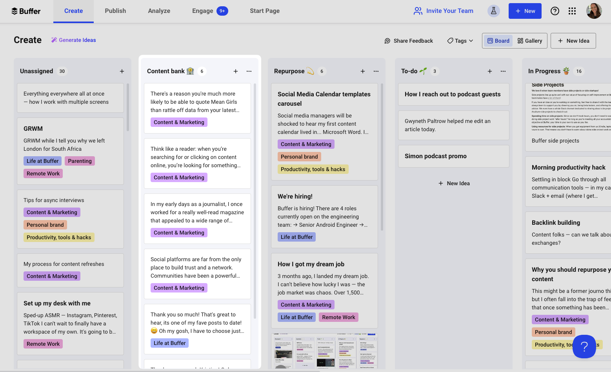Click the Buffer logo
611x372 pixels.
(x=26, y=11)
